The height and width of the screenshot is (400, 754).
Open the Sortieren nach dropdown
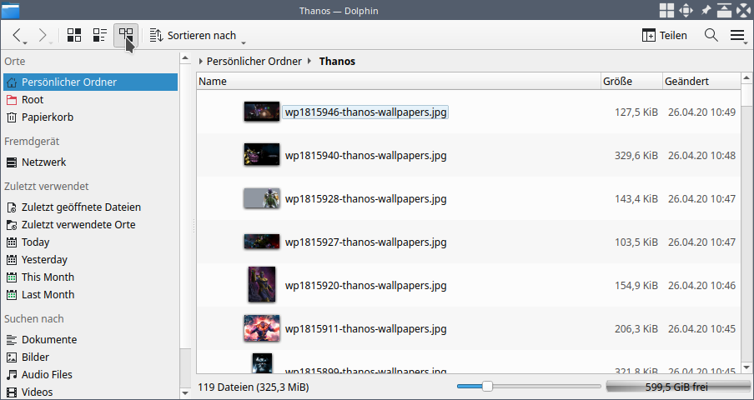197,36
